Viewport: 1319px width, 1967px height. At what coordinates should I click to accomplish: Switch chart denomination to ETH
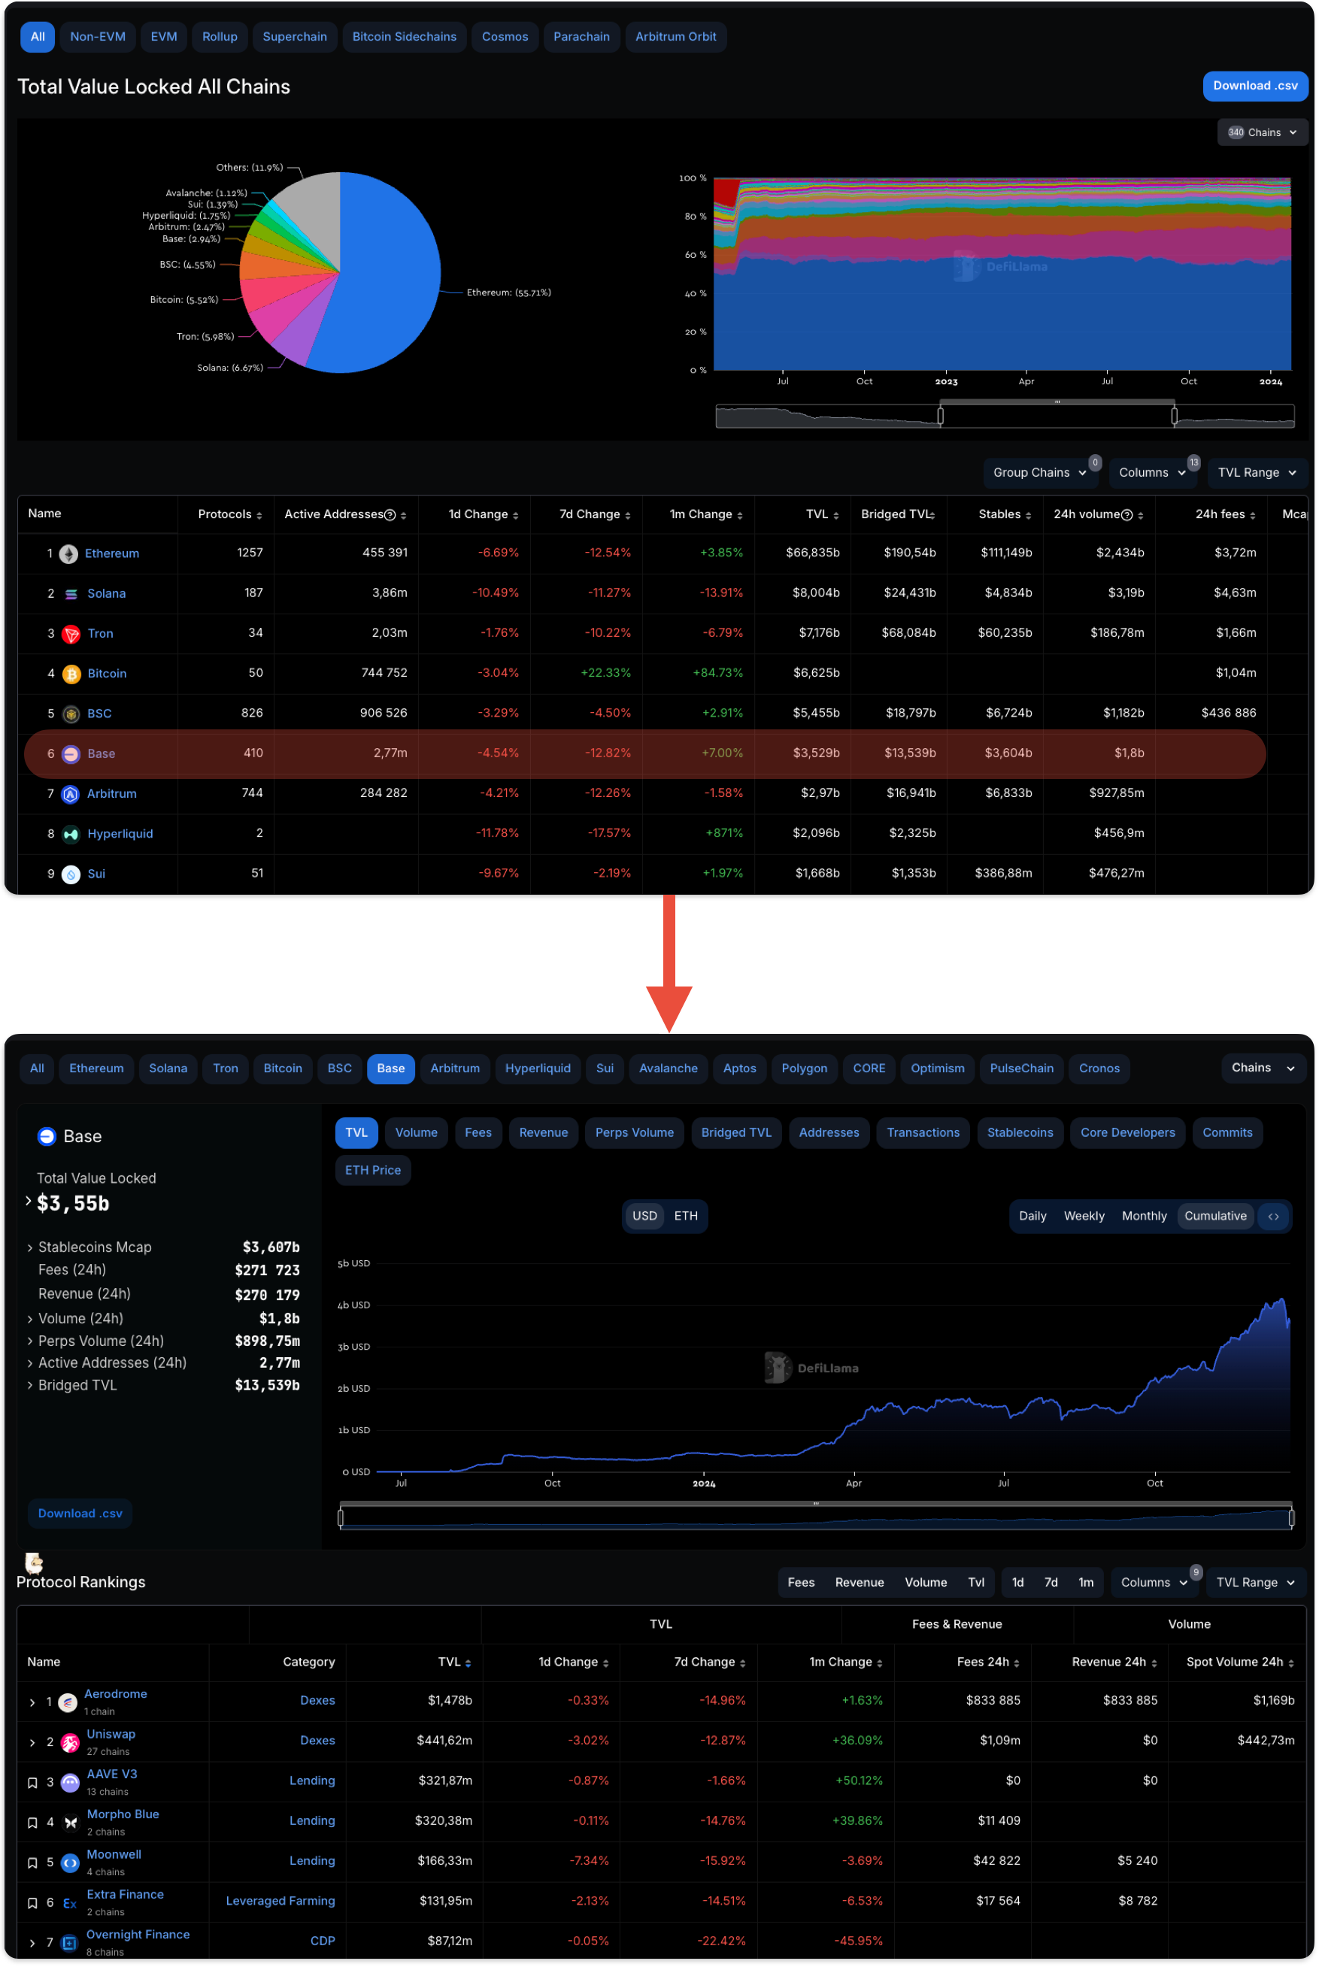click(x=686, y=1216)
